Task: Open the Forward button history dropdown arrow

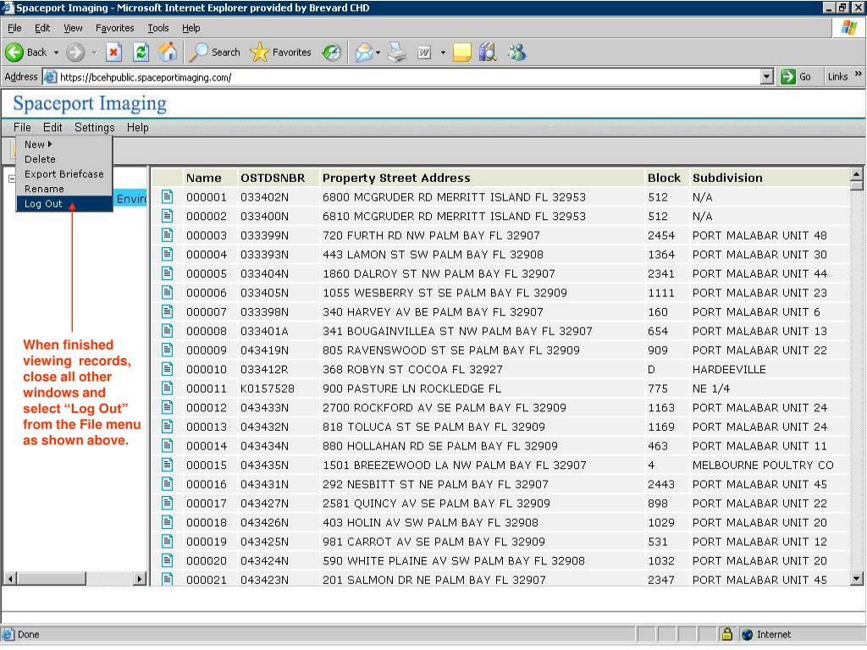Action: (94, 52)
